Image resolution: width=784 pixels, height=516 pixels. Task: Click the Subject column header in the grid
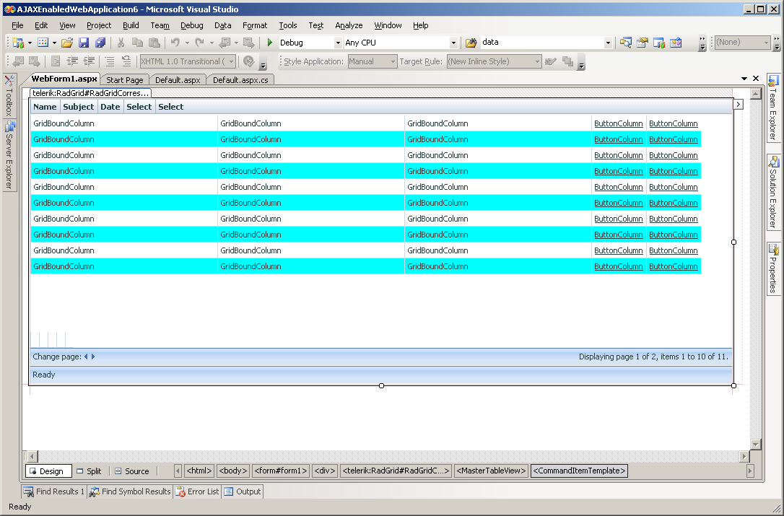(78, 107)
